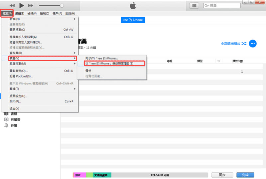Click the list view icon button
266x179 pixels.
pos(195,6)
